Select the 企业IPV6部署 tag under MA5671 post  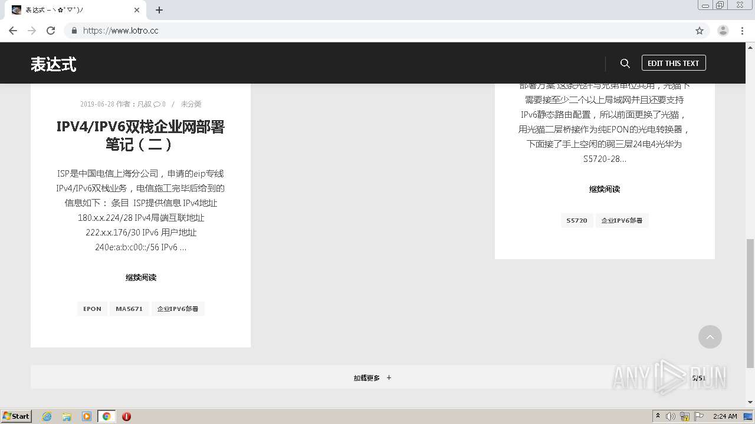pos(178,309)
